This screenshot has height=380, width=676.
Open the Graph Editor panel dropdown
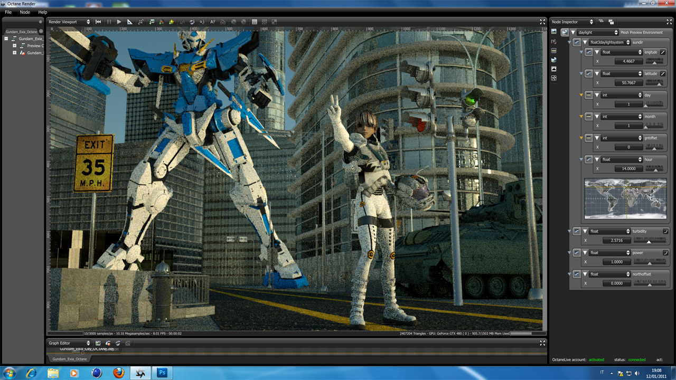(x=69, y=343)
